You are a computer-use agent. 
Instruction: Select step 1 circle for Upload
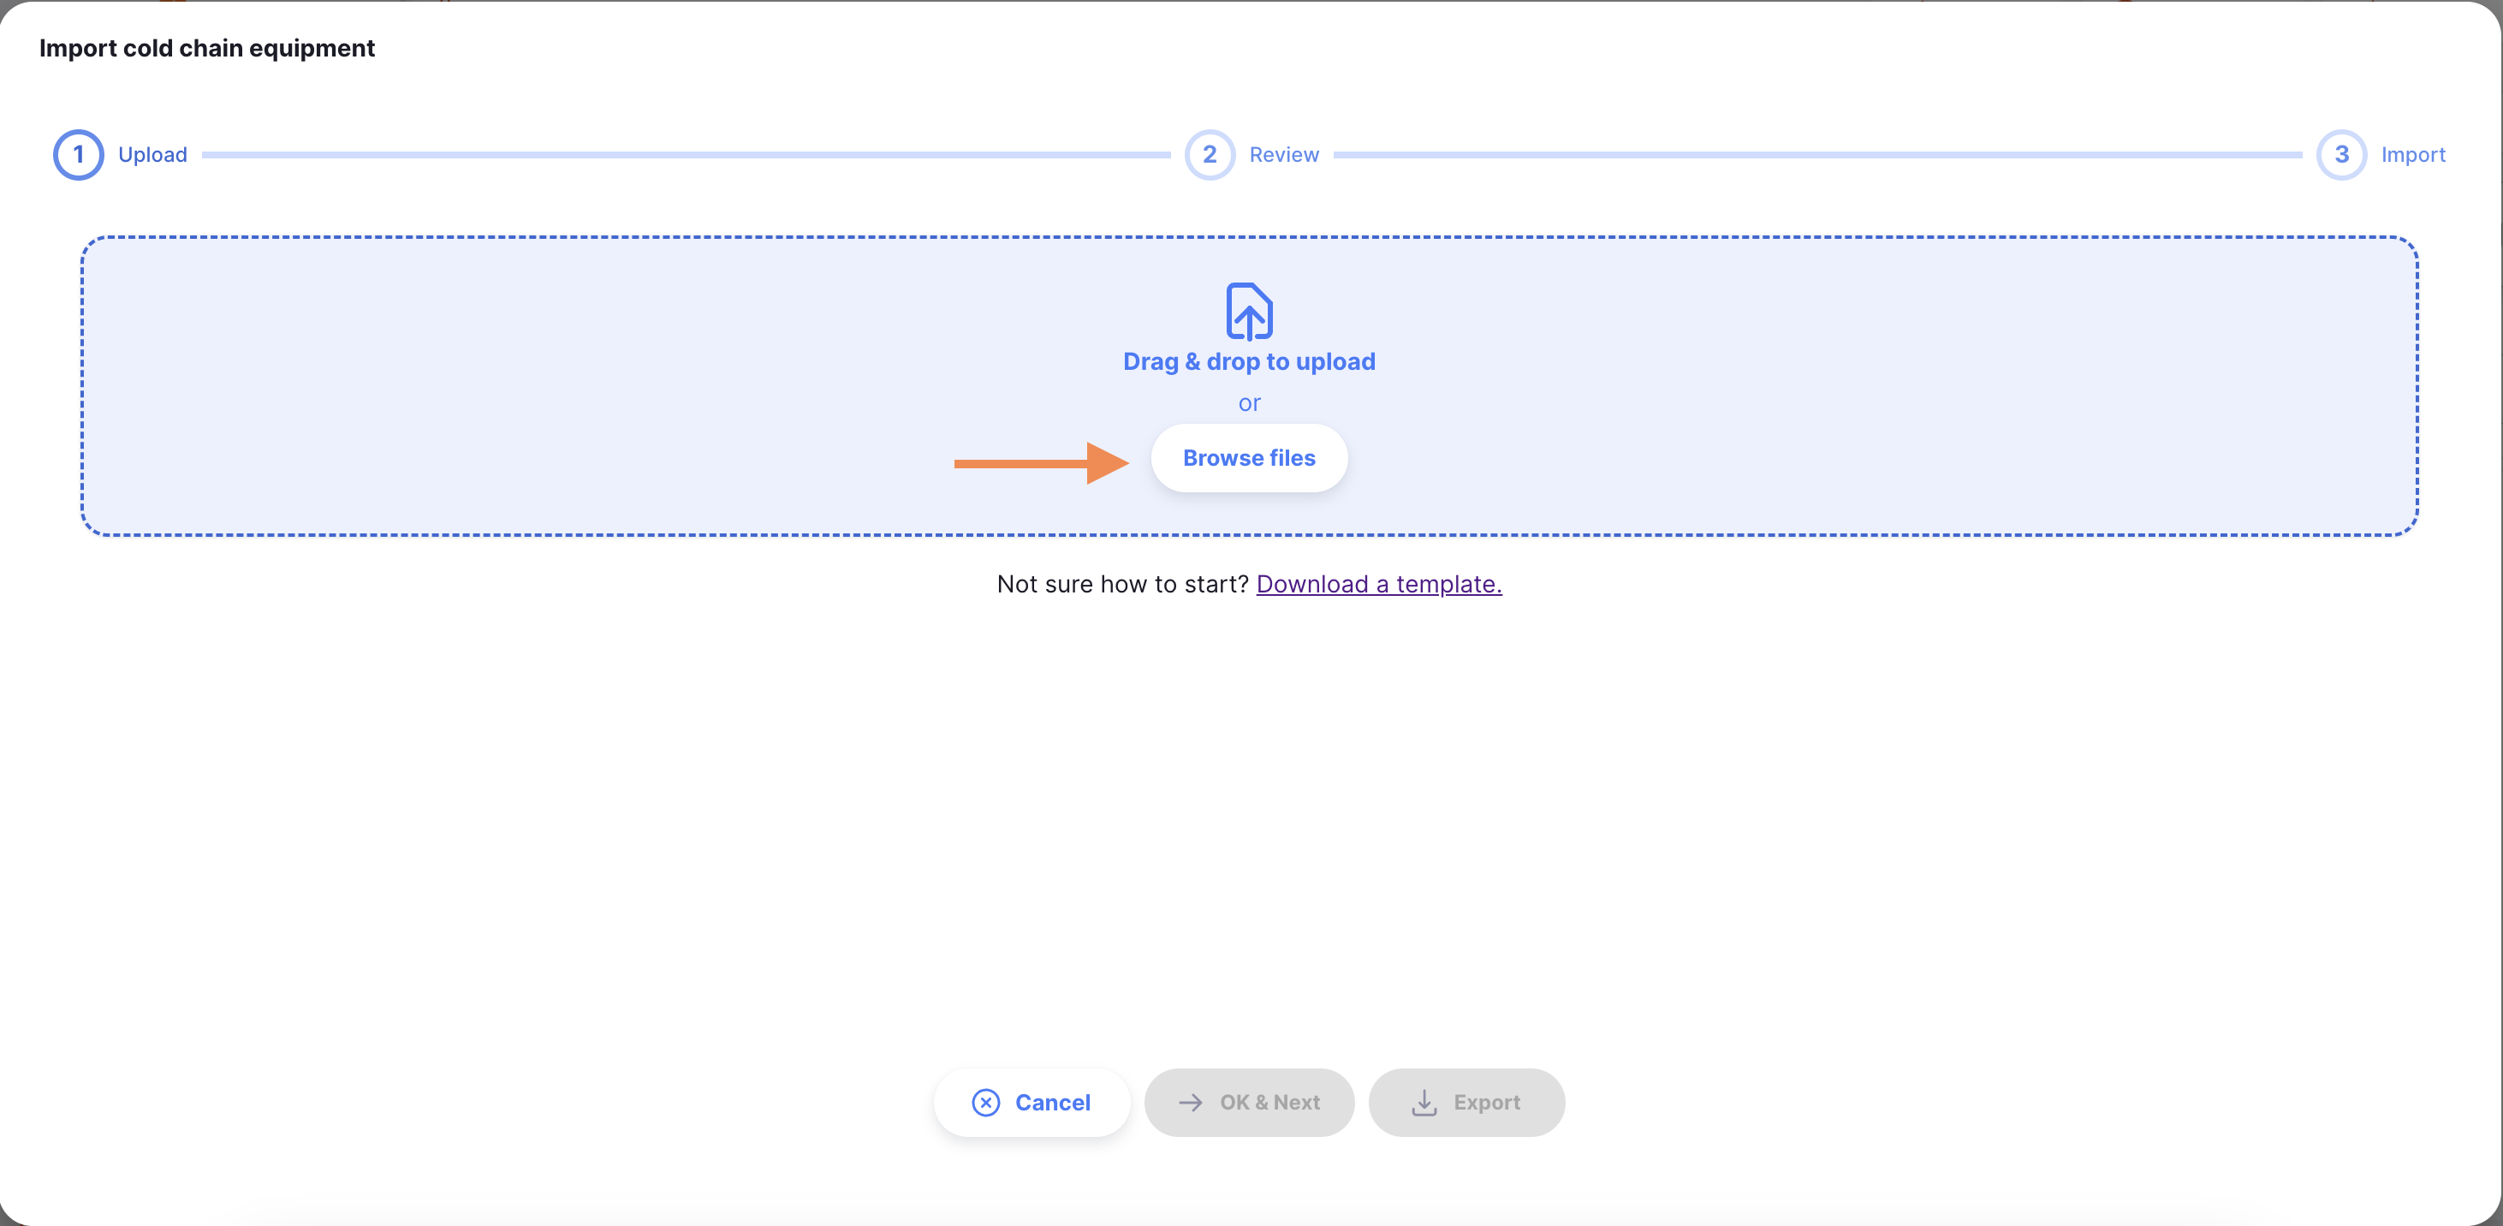click(x=79, y=154)
